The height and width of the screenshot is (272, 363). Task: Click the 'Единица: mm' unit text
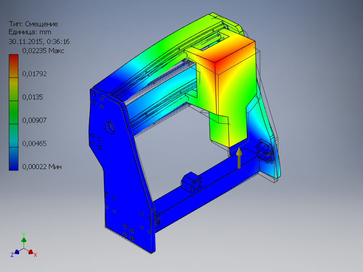(x=30, y=32)
